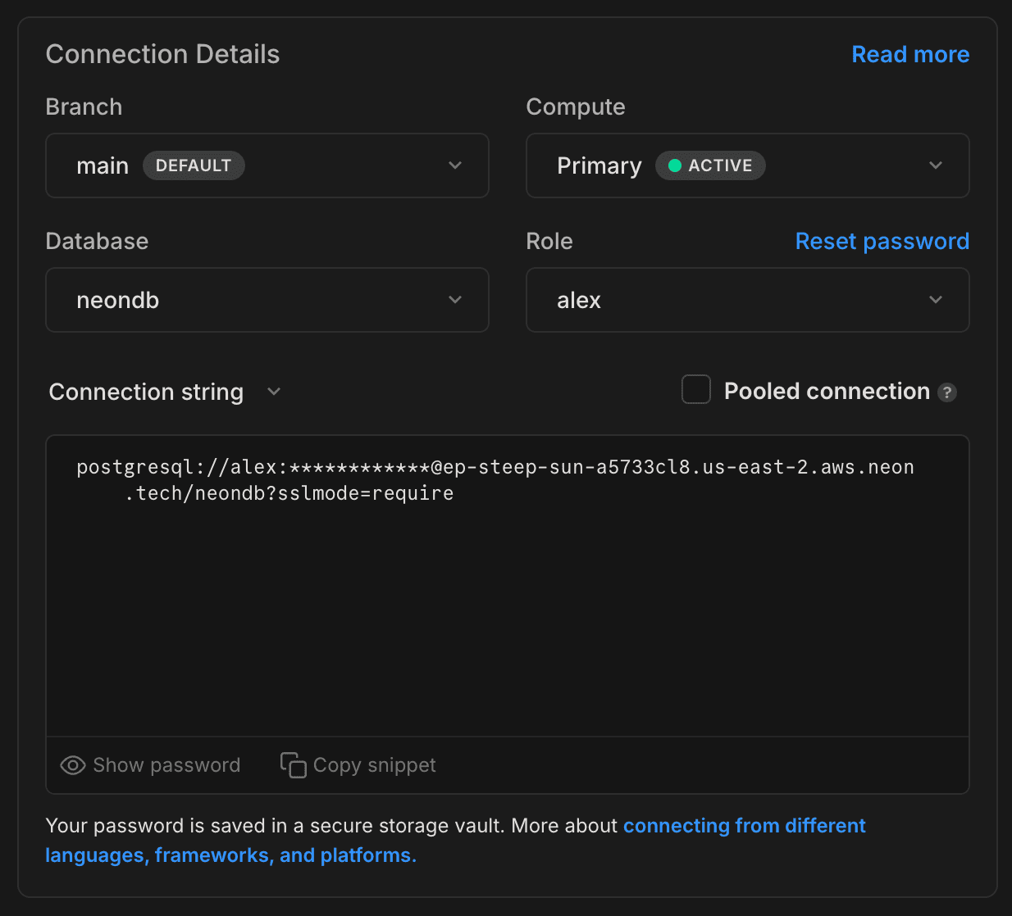Click the Read more link
Viewport: 1012px width, 916px height.
pyautogui.click(x=910, y=54)
